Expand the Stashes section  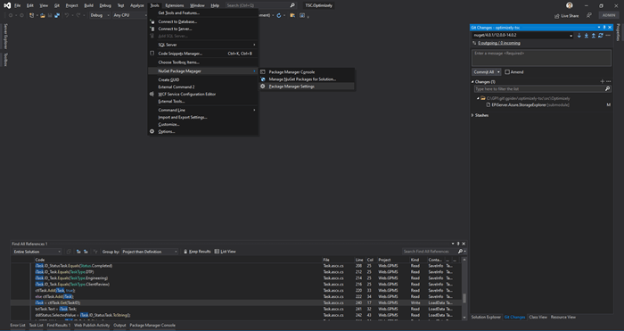point(480,115)
